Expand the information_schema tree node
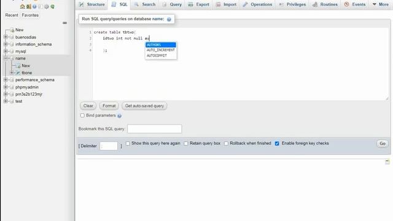Screen dimensions: 393x221 pos(6,44)
